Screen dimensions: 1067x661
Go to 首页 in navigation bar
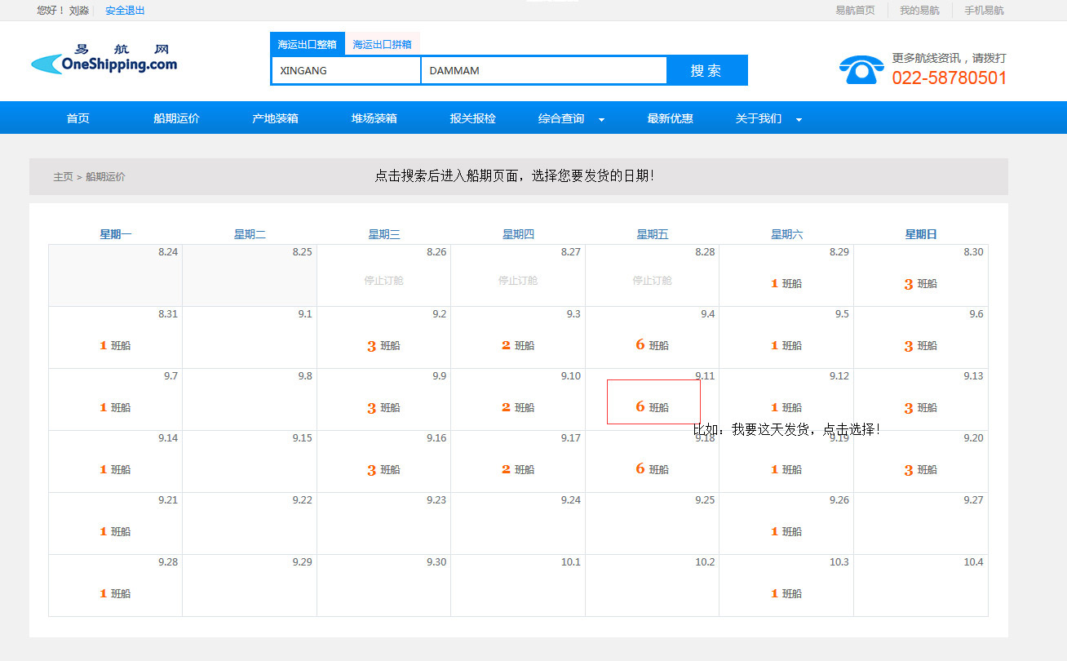(x=77, y=118)
